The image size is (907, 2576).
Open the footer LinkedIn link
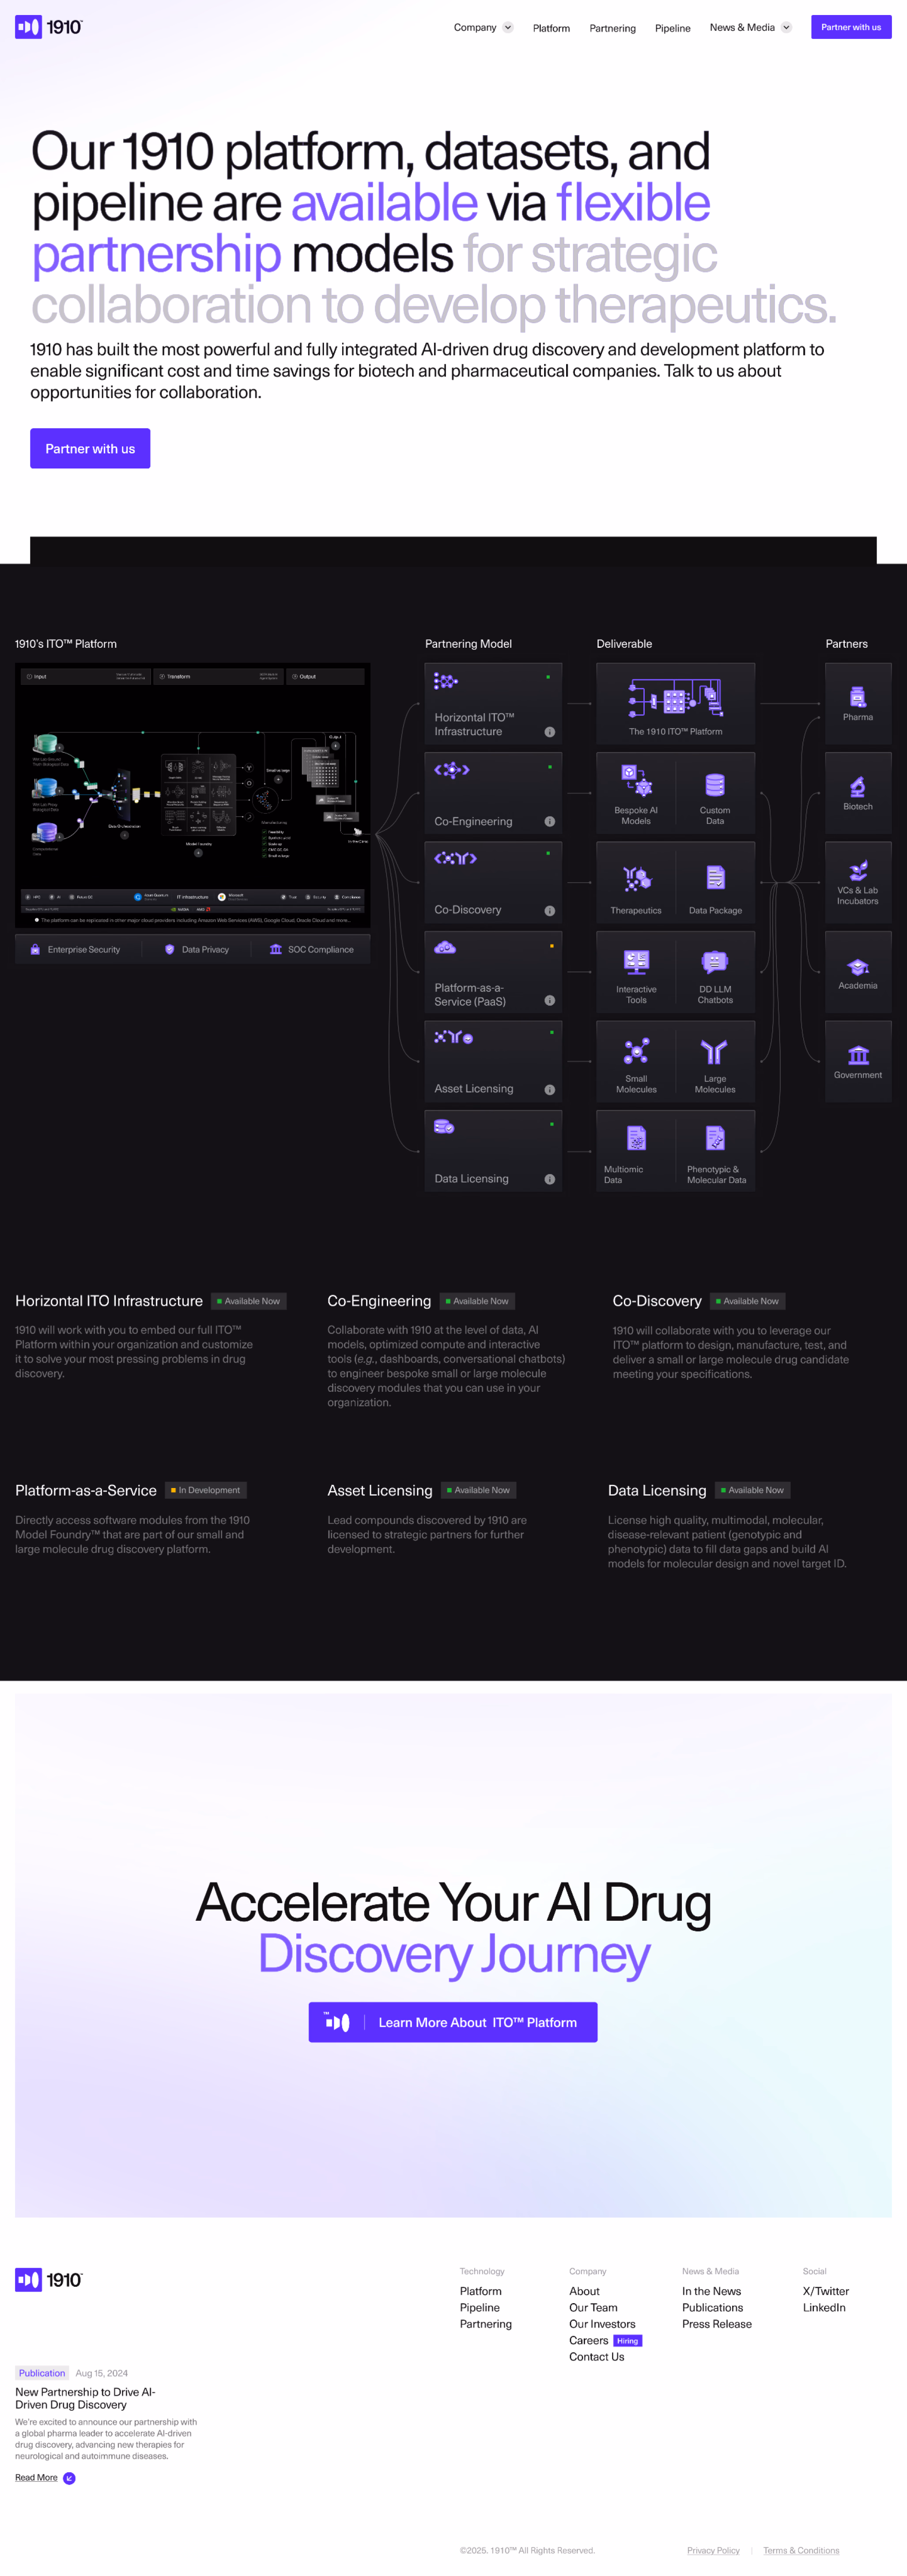(x=824, y=2308)
